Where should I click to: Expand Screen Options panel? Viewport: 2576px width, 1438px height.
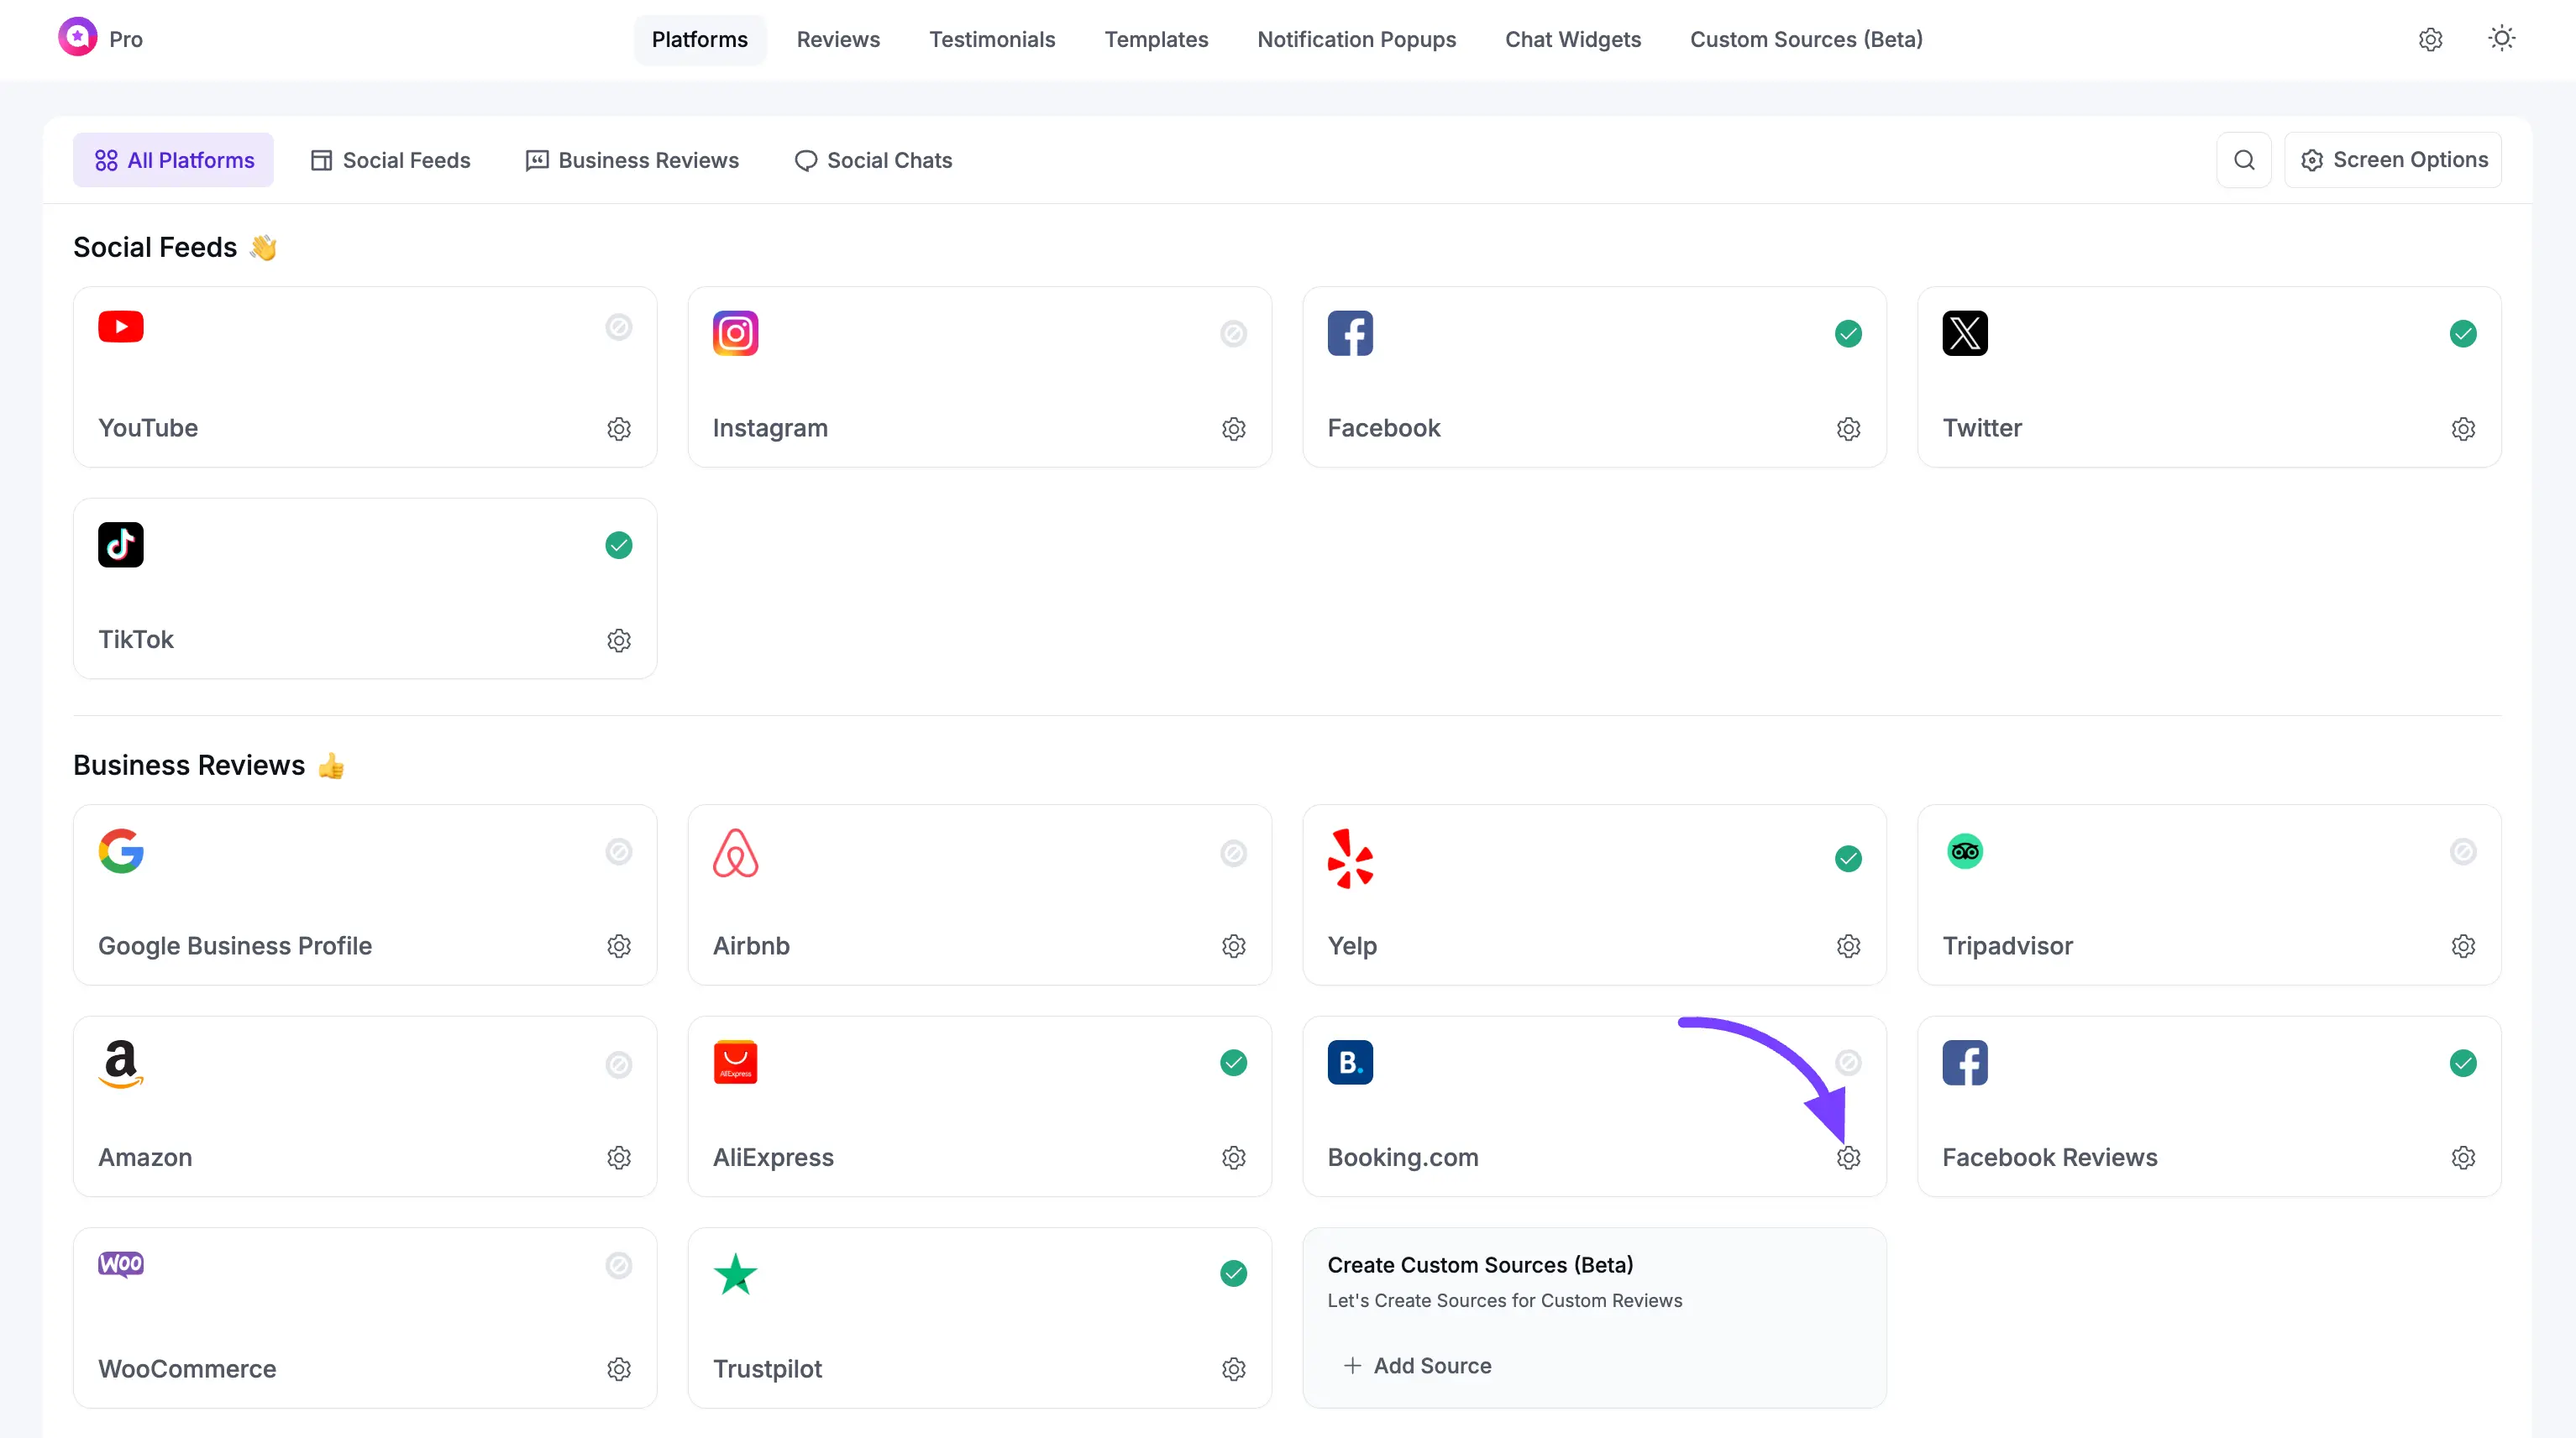tap(2393, 159)
